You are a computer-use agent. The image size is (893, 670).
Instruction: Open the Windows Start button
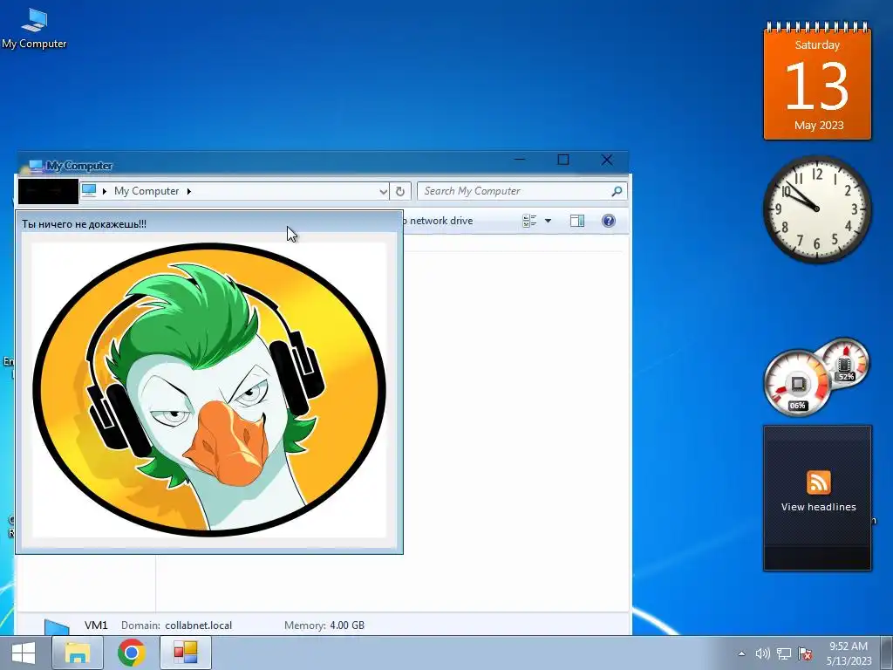click(x=24, y=653)
